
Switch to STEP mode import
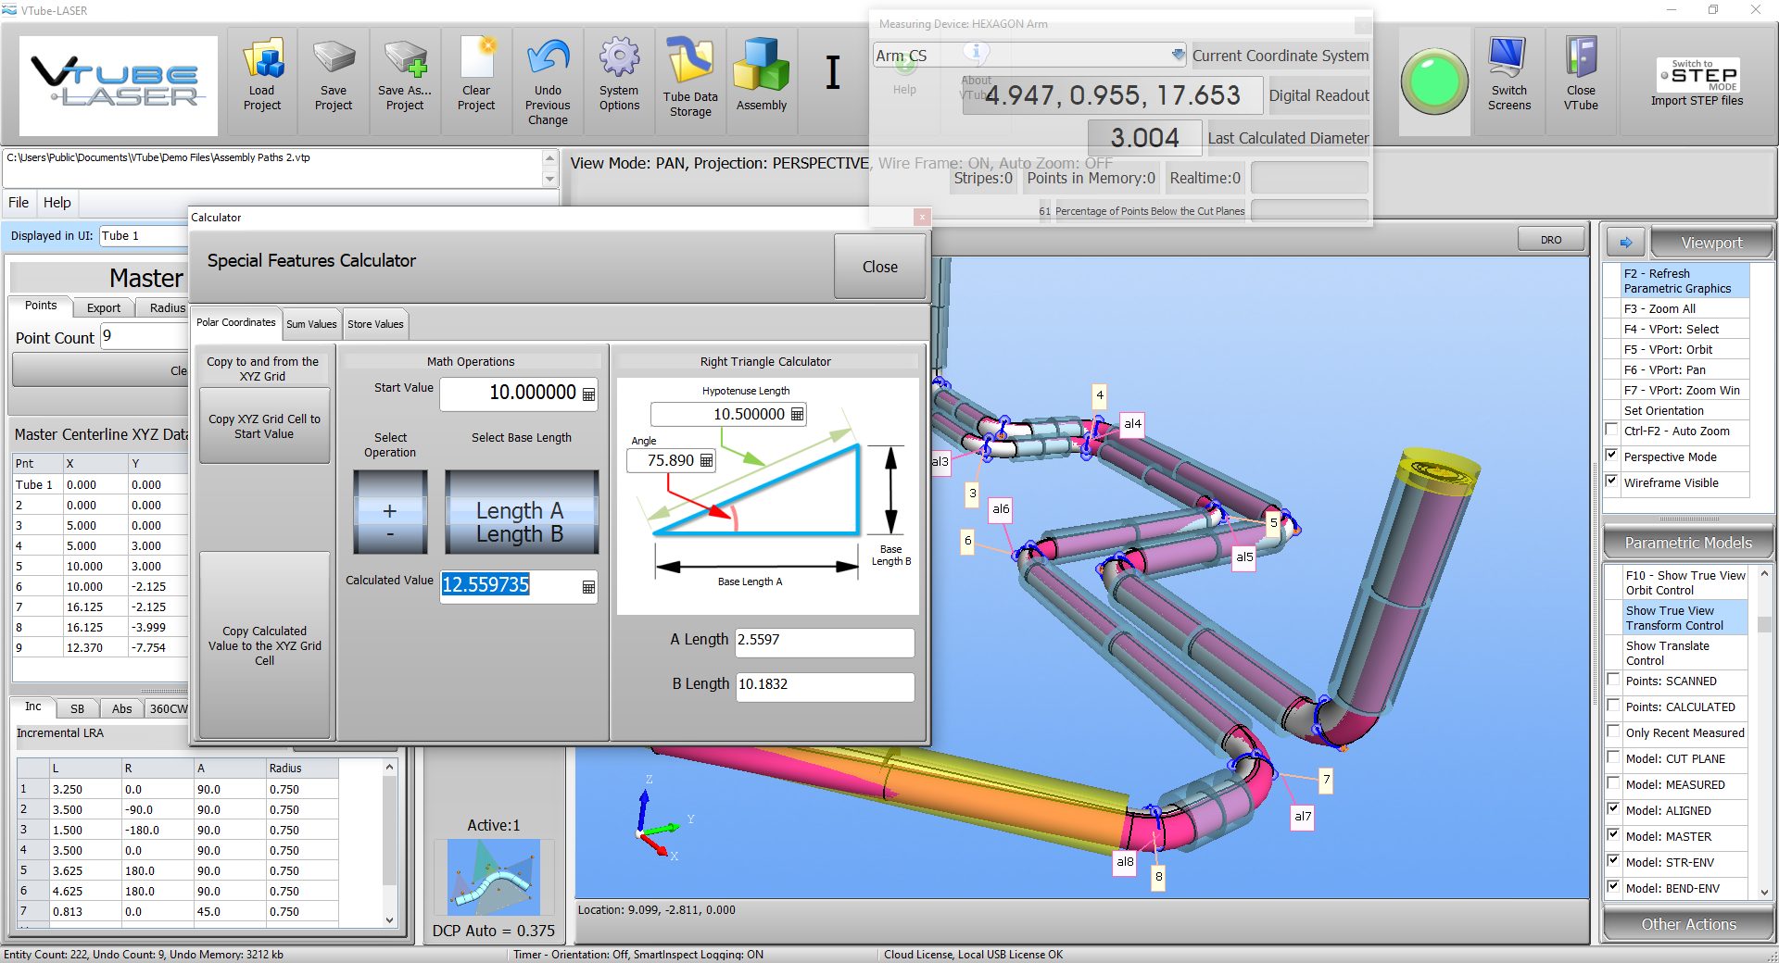click(1697, 81)
